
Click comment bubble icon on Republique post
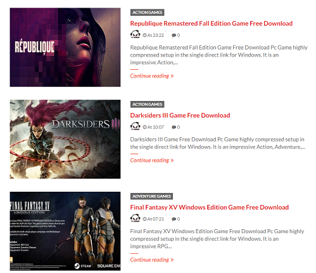[174, 36]
